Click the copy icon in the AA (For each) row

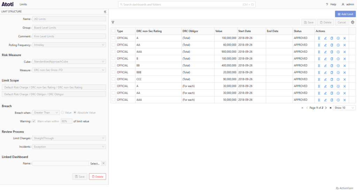pos(332,93)
